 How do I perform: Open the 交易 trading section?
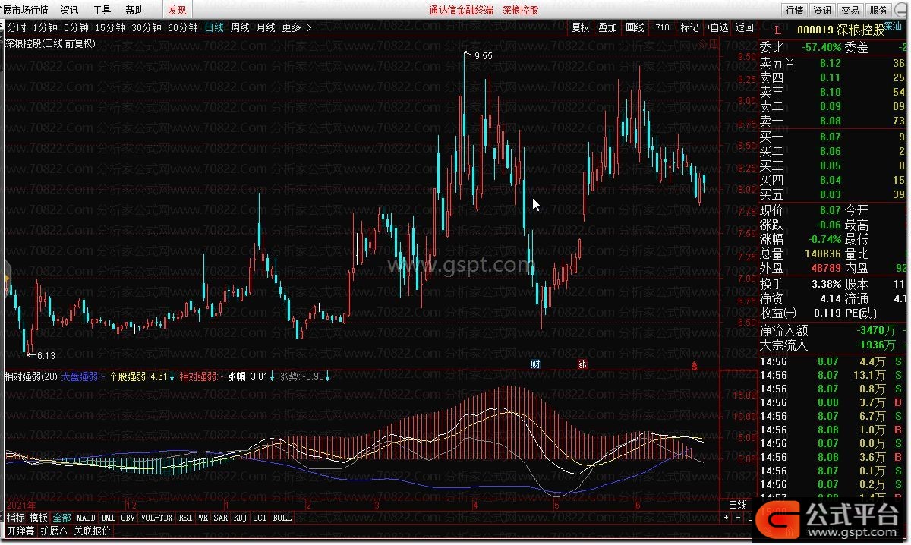(x=851, y=10)
